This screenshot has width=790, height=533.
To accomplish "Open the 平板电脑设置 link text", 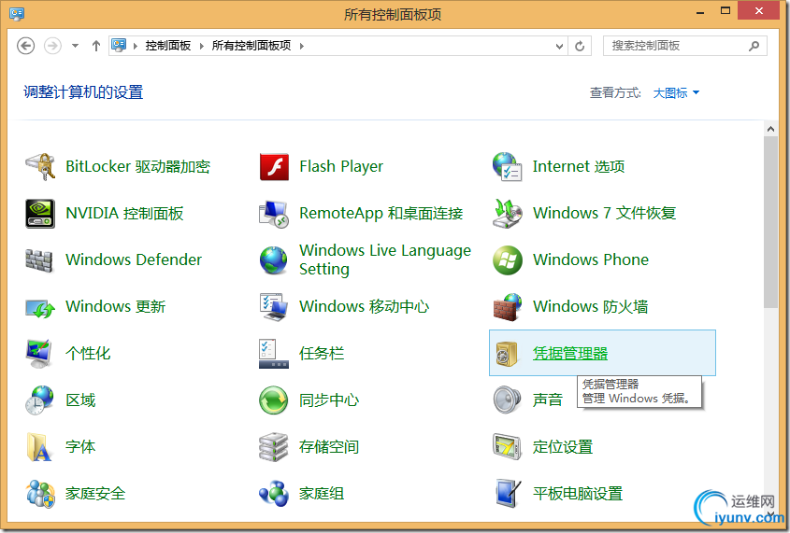I will [x=578, y=494].
